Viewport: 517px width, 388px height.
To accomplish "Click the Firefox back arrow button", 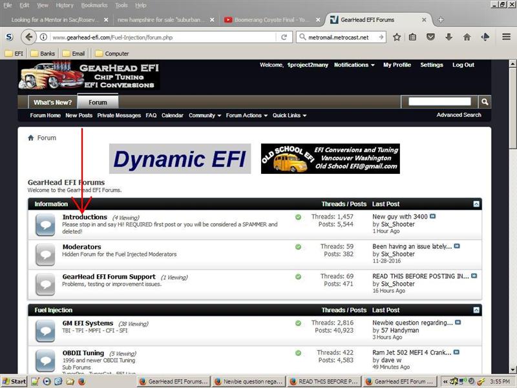I will 27,37.
